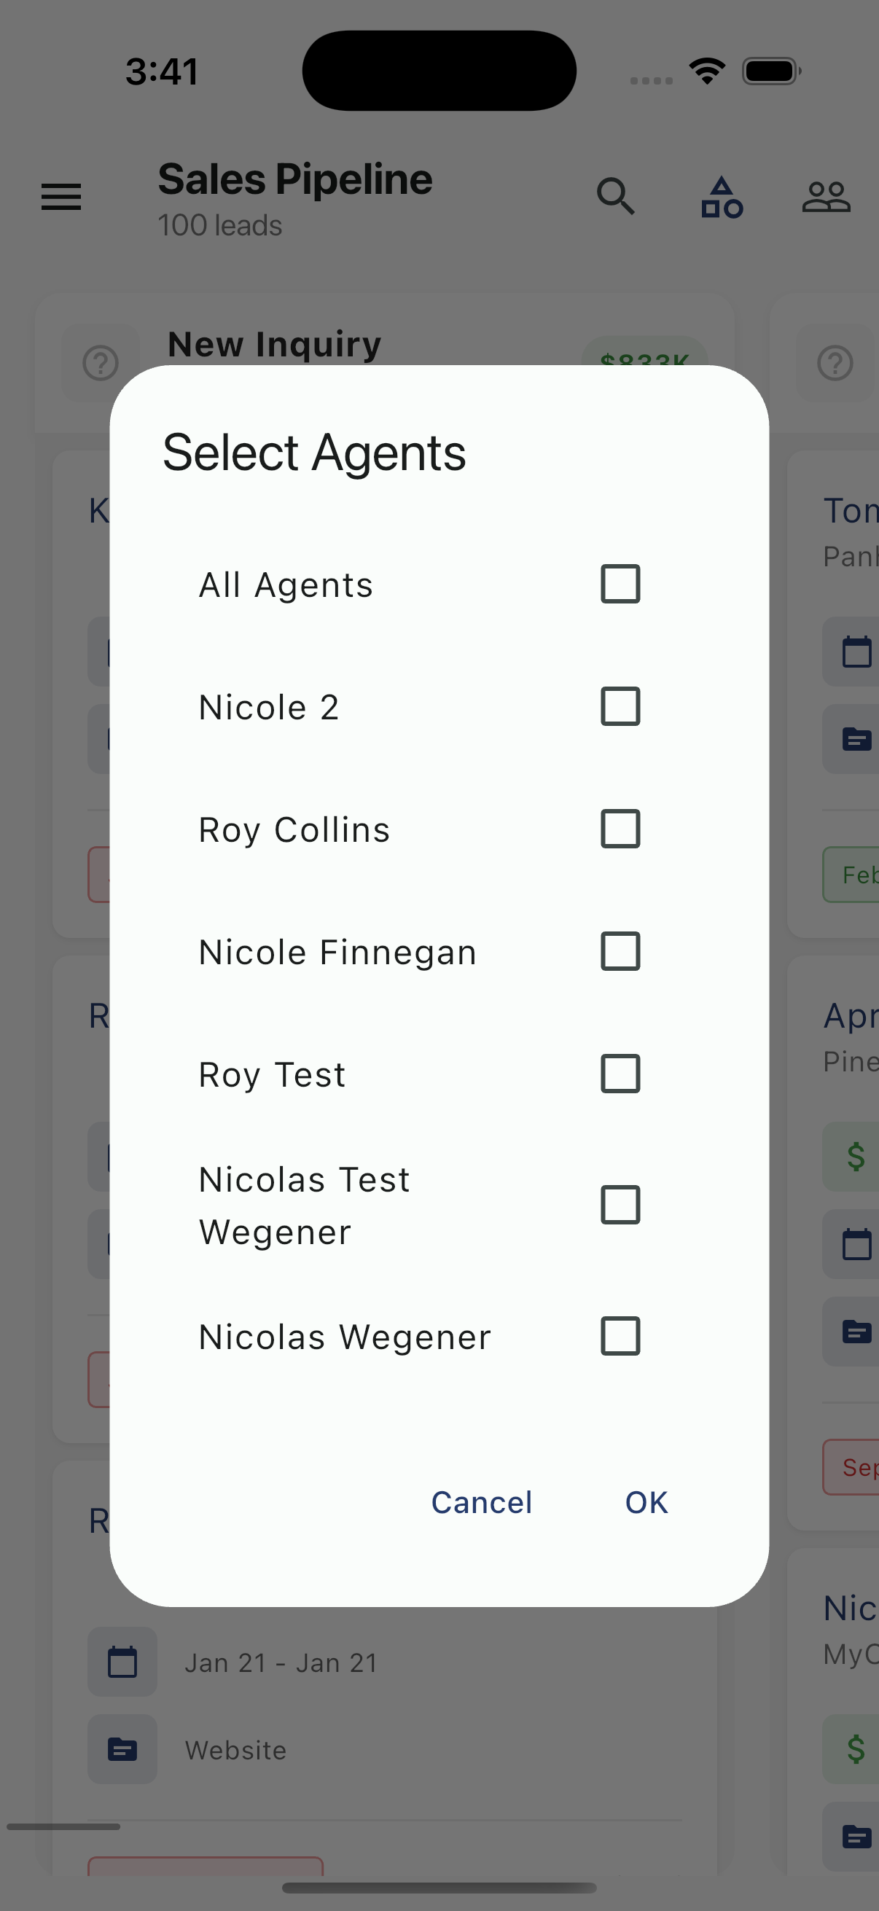Tap the source icon beside Website
The image size is (879, 1911).
point(122,1749)
